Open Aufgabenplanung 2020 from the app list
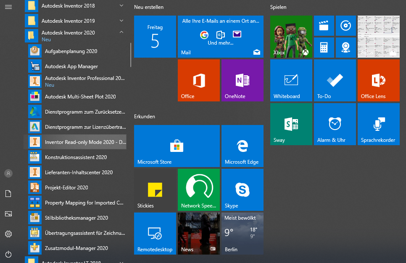Viewport: 406px width, 263px height. click(71, 51)
